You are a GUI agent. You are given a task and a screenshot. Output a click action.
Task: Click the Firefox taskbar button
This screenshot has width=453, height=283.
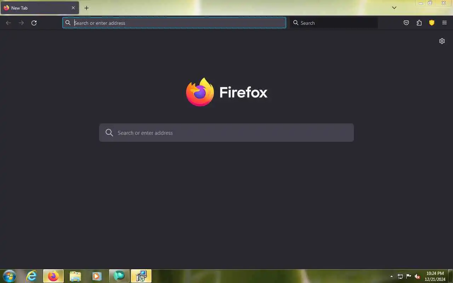(x=53, y=276)
